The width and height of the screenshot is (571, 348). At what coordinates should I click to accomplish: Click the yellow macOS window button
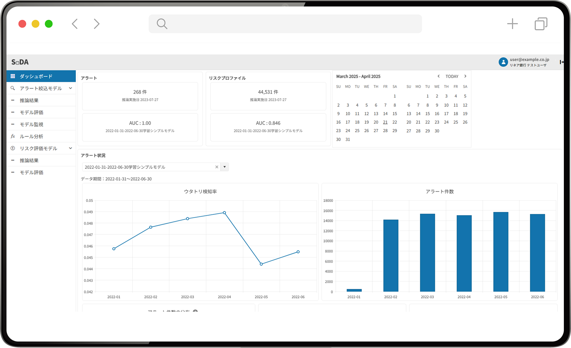click(35, 24)
